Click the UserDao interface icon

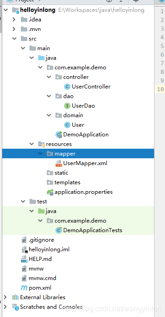[x=67, y=106]
